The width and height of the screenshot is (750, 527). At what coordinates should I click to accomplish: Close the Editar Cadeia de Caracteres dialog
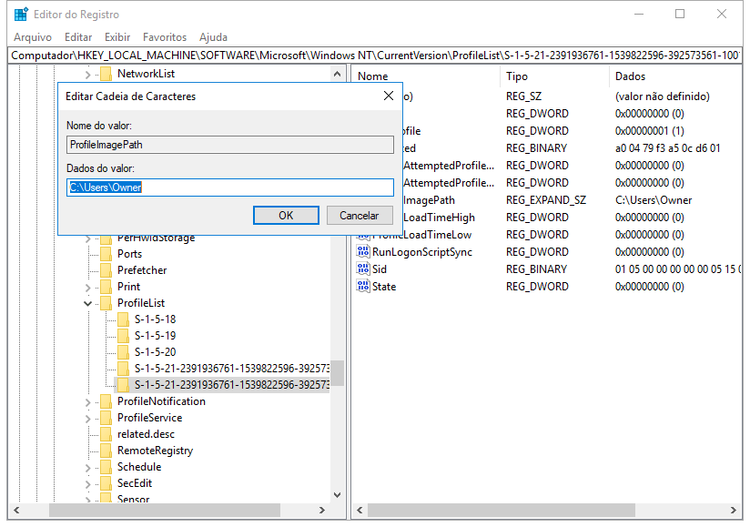point(389,96)
